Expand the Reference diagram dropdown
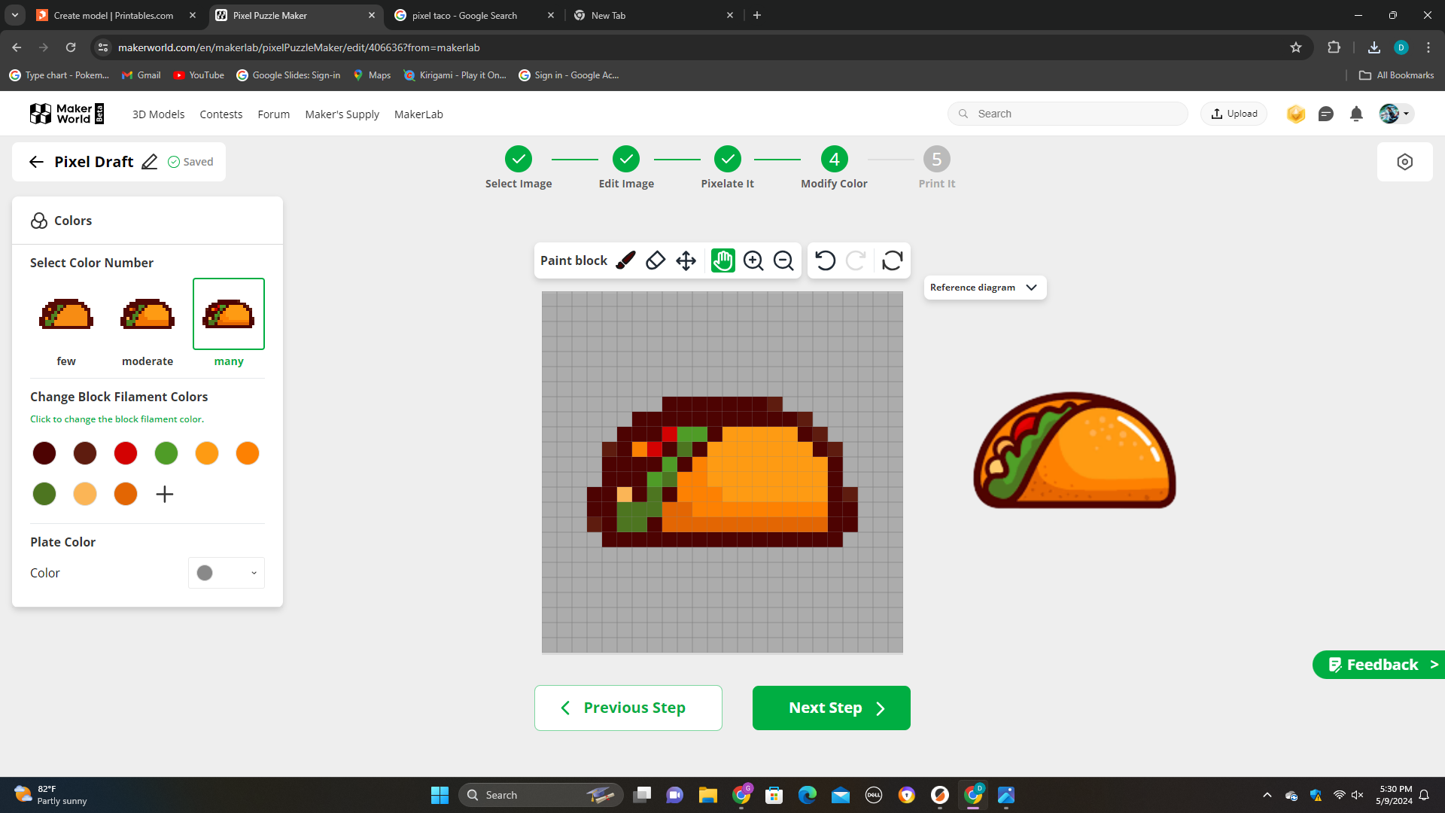Viewport: 1445px width, 813px height. point(984,287)
